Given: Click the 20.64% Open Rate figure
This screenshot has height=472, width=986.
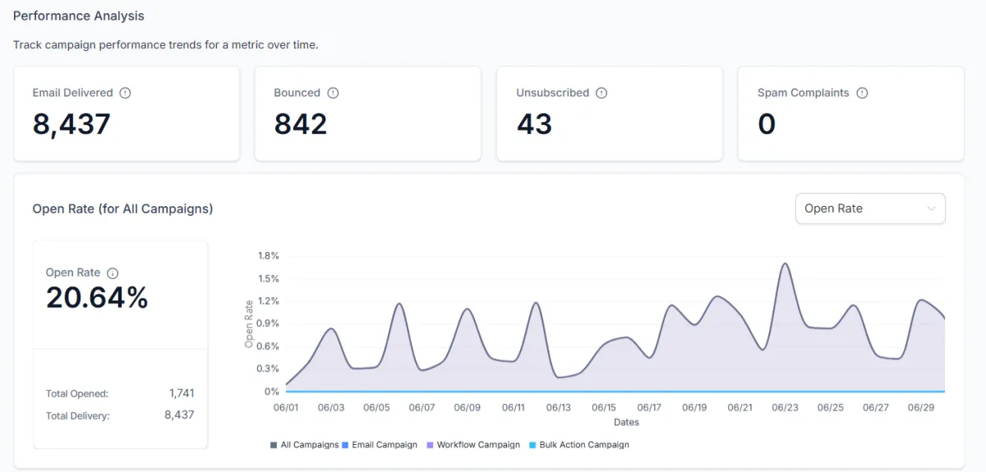Looking at the screenshot, I should click(x=97, y=298).
